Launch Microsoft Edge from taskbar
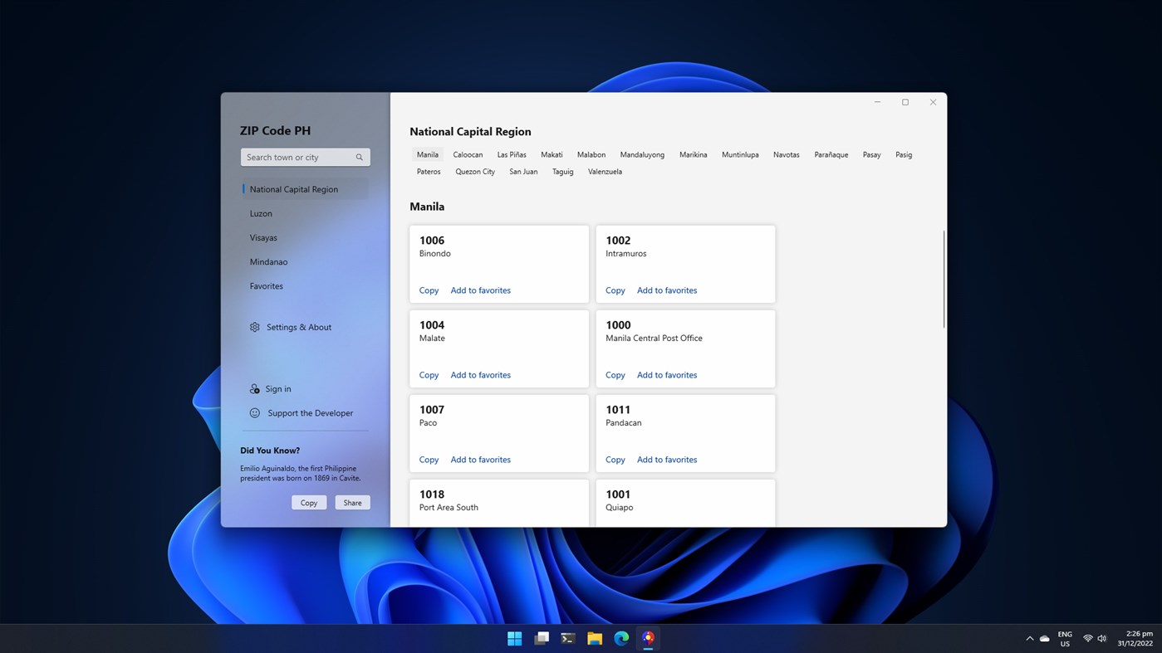Screen dimensions: 1162x653 [x=621, y=638]
